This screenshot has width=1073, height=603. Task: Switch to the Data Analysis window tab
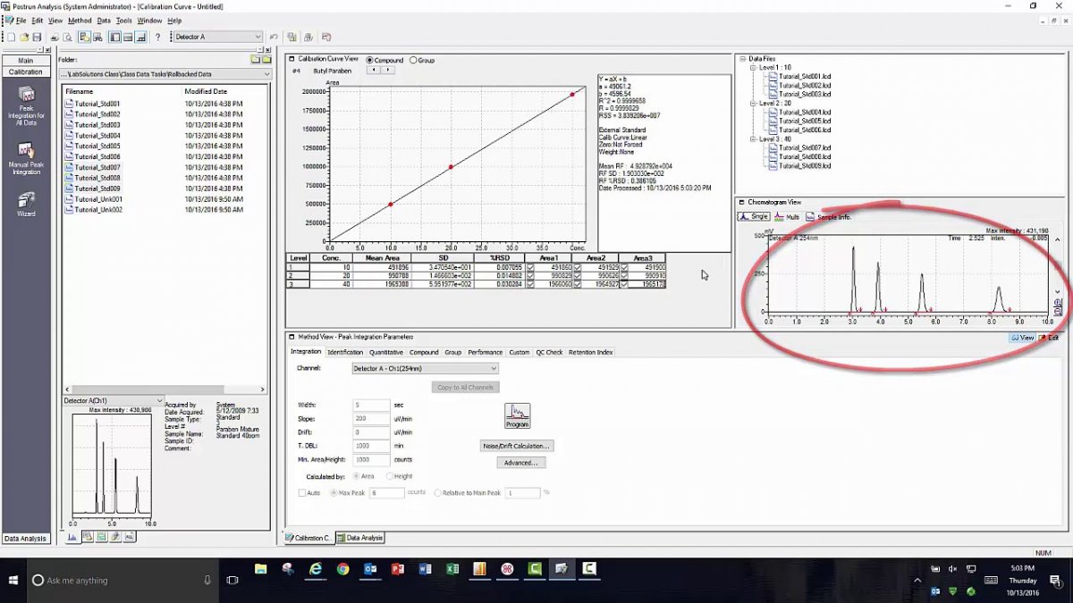pos(360,538)
